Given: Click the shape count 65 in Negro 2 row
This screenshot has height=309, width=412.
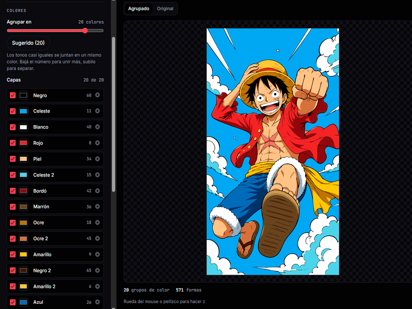Looking at the screenshot, I should (89, 271).
